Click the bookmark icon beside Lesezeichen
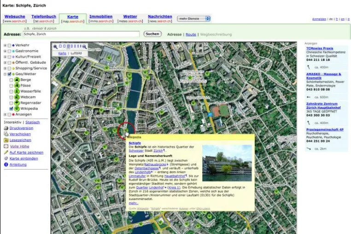Image resolution: width=351 pixels, height=234 pixels. tap(6, 140)
